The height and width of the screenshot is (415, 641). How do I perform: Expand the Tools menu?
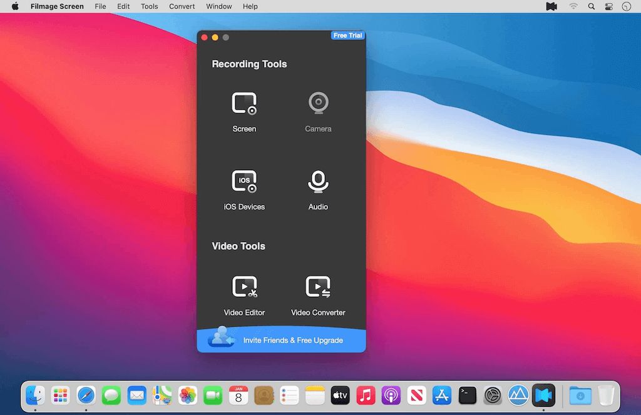tap(150, 6)
